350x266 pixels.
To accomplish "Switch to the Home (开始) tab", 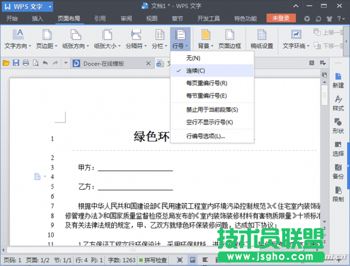I will click(x=12, y=19).
